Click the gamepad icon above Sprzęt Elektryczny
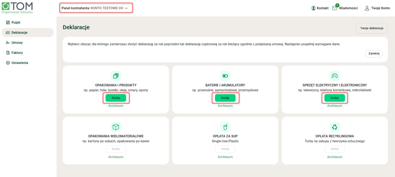Image resolution: width=395 pixels, height=177 pixels. coord(334,76)
